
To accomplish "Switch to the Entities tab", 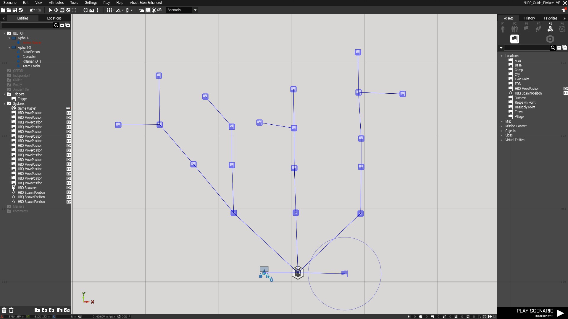I will click(23, 18).
